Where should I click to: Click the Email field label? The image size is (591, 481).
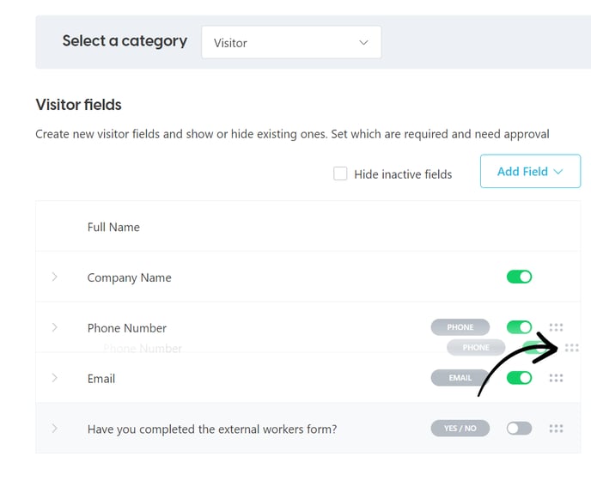[101, 379]
